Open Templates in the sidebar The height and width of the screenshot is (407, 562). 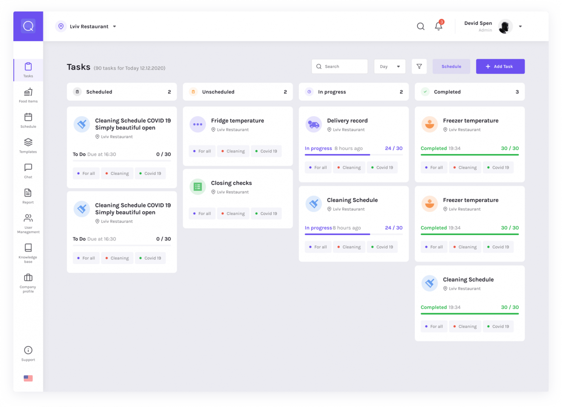coord(28,146)
